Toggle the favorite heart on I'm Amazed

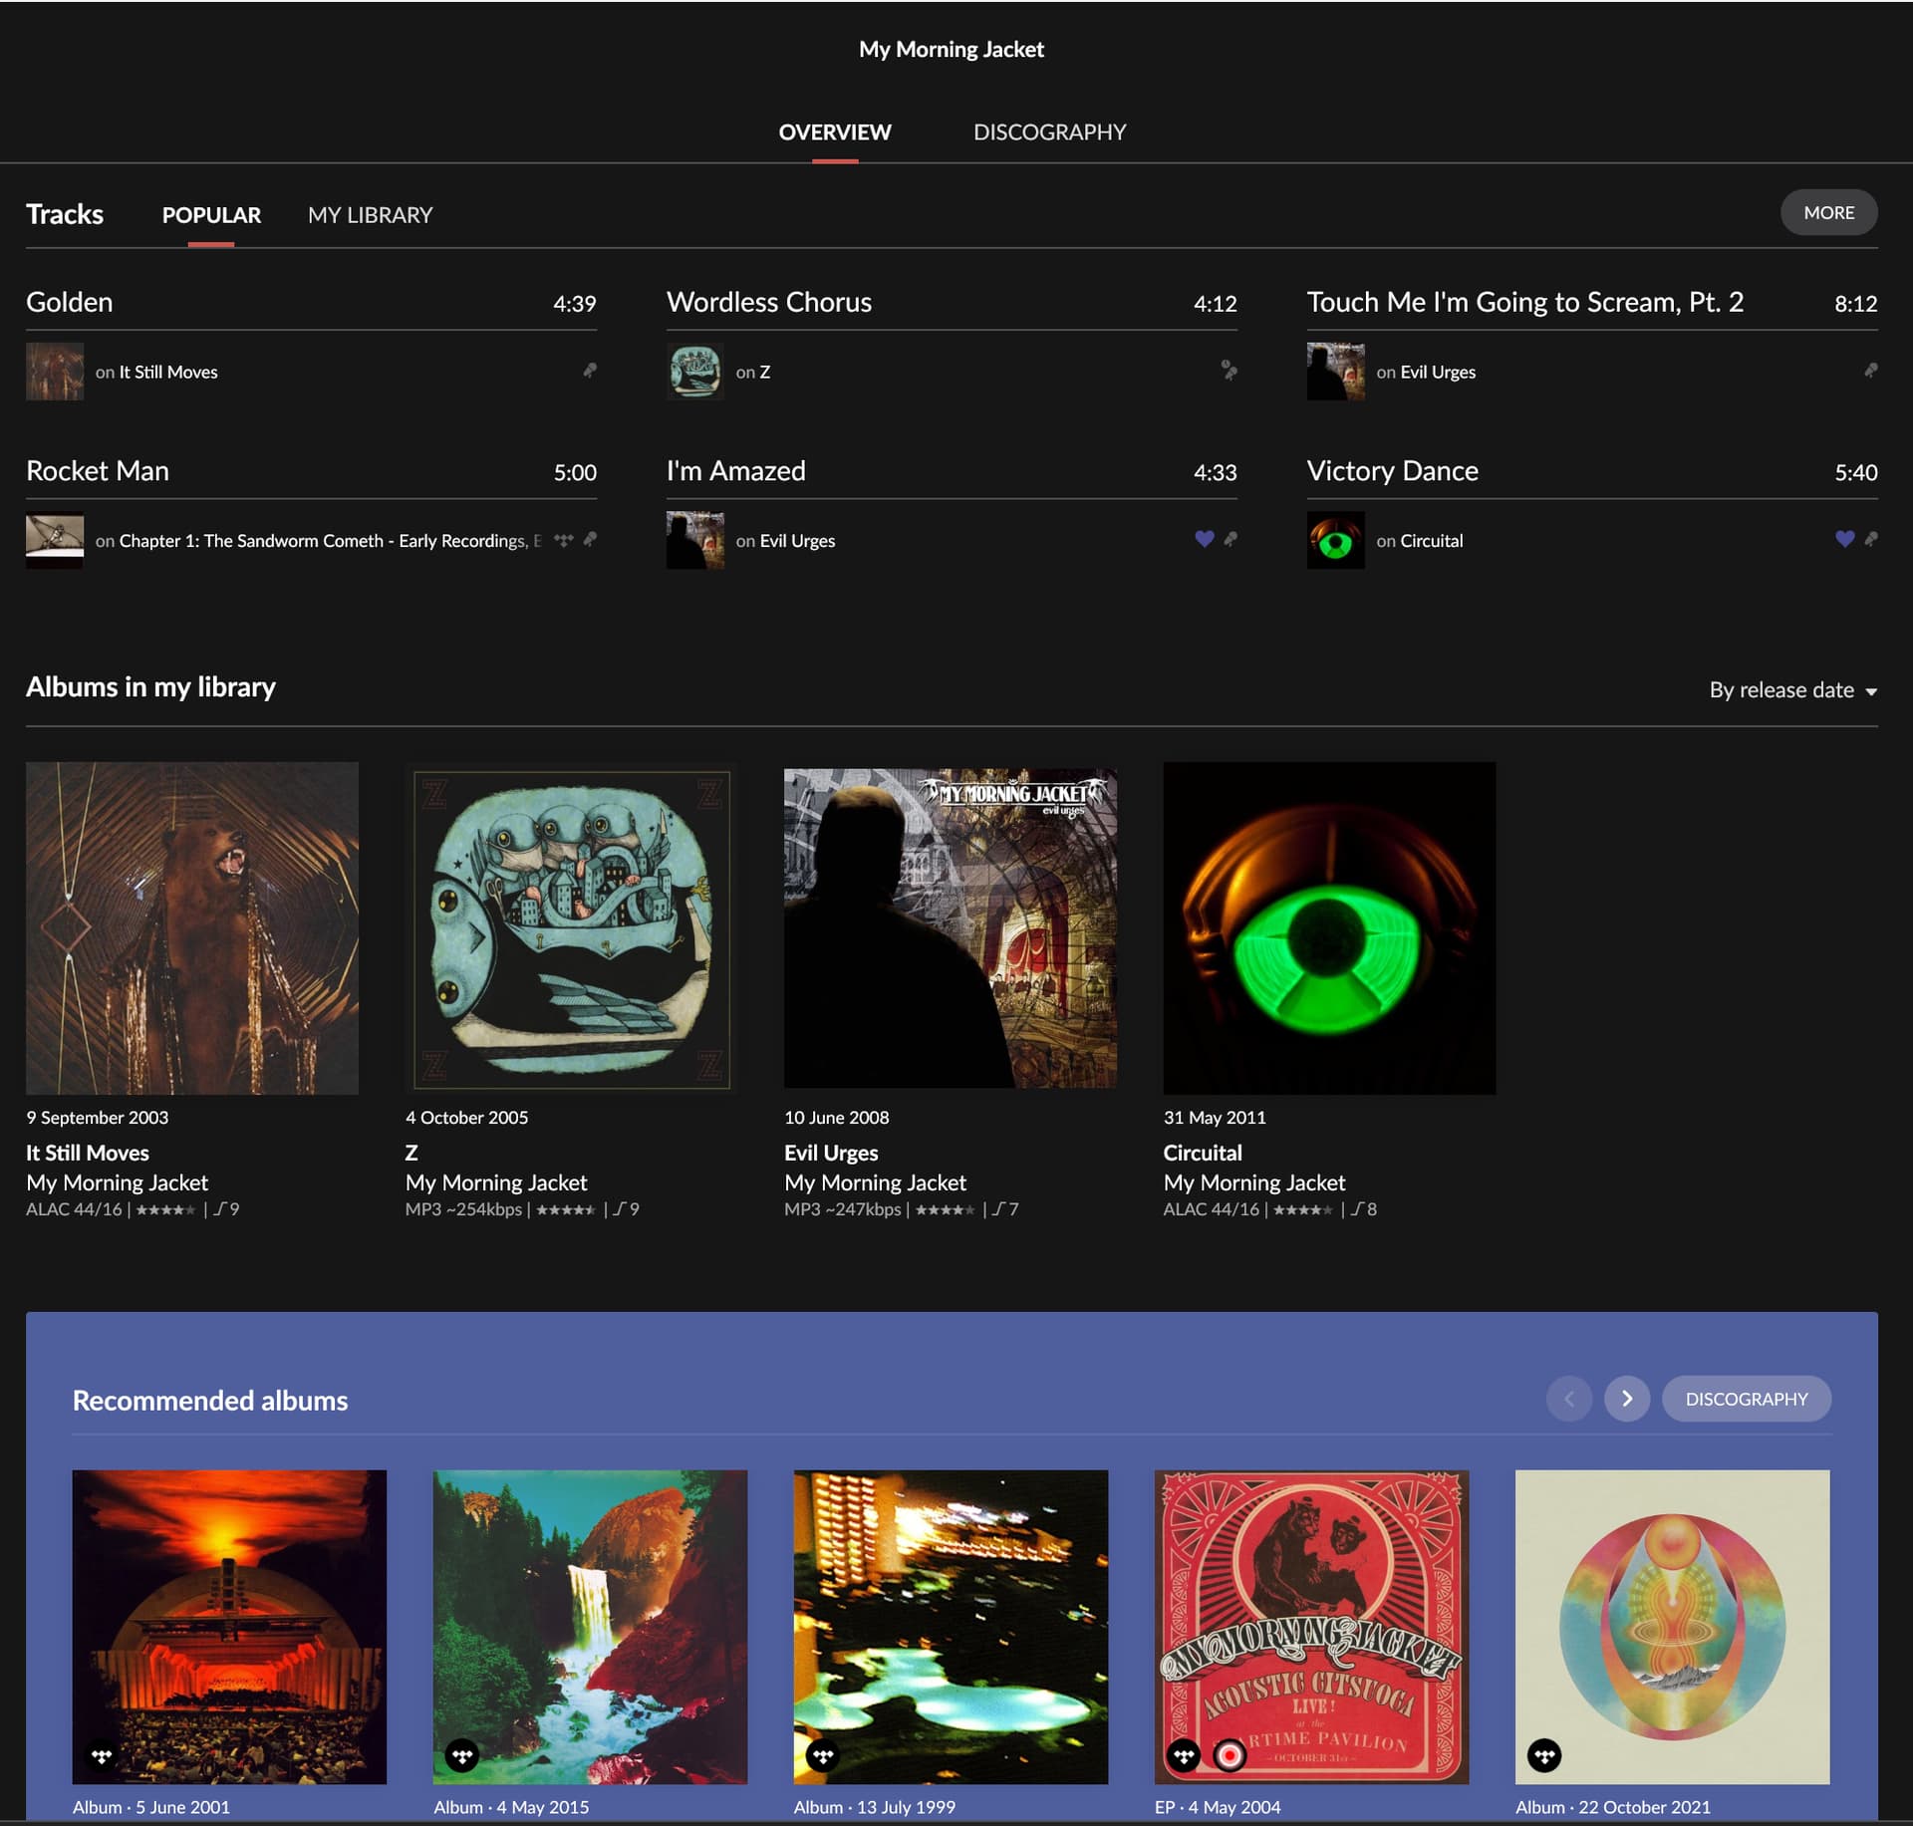(1204, 539)
